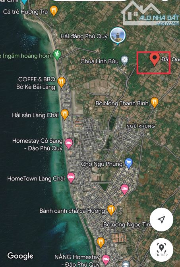The height and width of the screenshot is (267, 180).
Task: Tap the unlabeled pink lodging pin near the green triangle
Action: [124, 189]
